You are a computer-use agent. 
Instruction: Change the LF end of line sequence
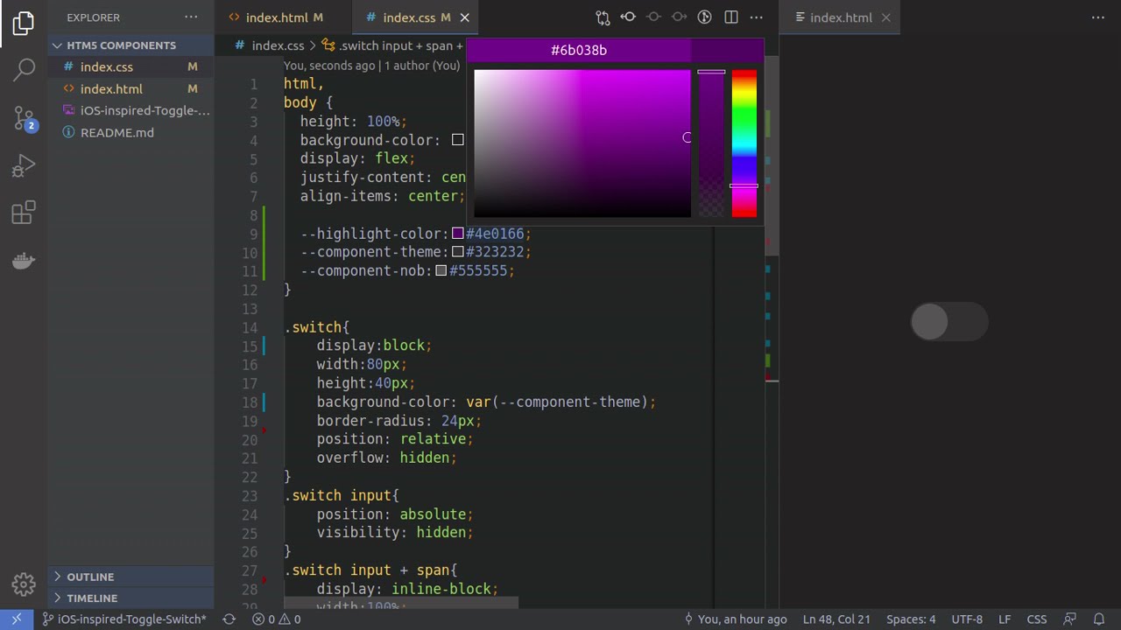1005,619
